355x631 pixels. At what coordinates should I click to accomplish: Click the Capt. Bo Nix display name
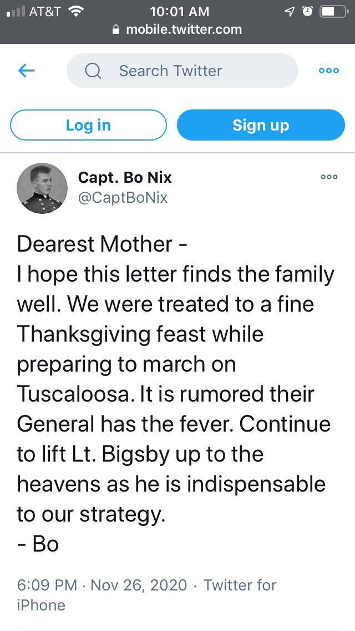(x=125, y=177)
